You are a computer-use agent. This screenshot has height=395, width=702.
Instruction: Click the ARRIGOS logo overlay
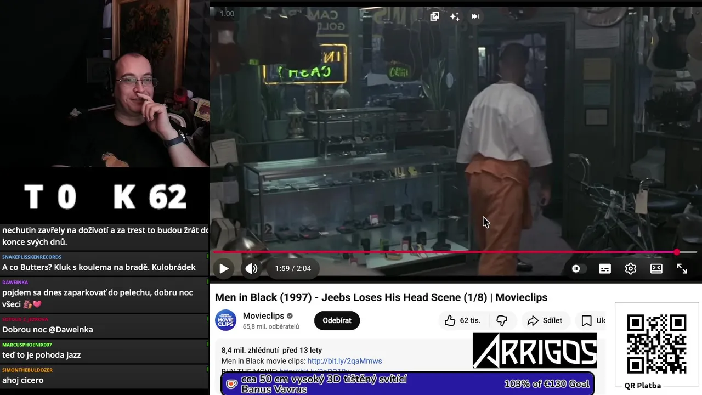[535, 351]
